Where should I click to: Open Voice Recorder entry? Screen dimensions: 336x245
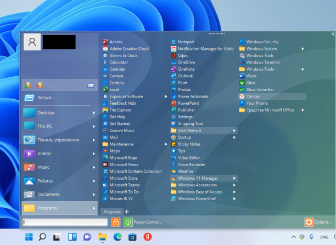point(204,164)
